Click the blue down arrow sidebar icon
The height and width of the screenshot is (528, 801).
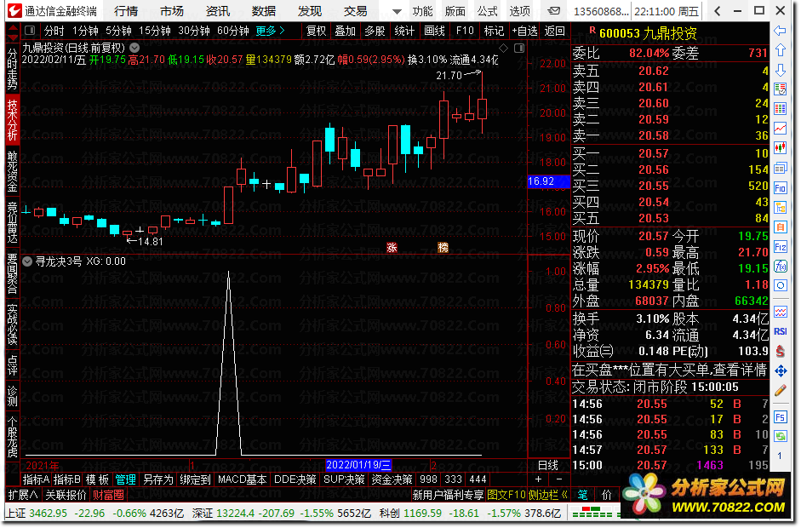point(780,70)
